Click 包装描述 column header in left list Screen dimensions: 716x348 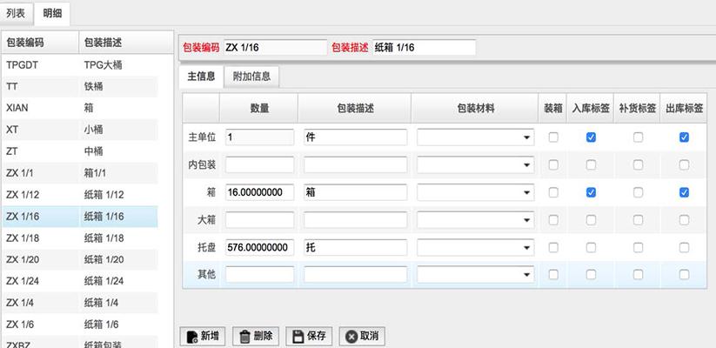tap(126, 43)
